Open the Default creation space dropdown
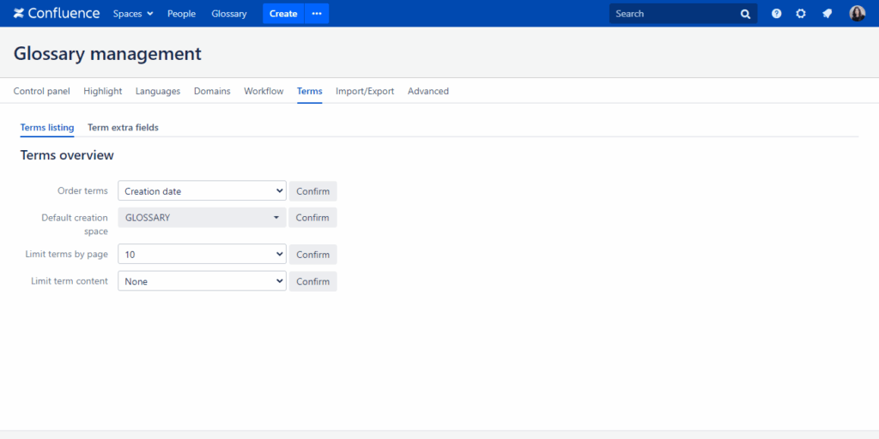The height and width of the screenshot is (439, 879). 202,218
